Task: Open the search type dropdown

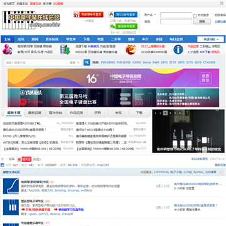Action: [x=75, y=62]
